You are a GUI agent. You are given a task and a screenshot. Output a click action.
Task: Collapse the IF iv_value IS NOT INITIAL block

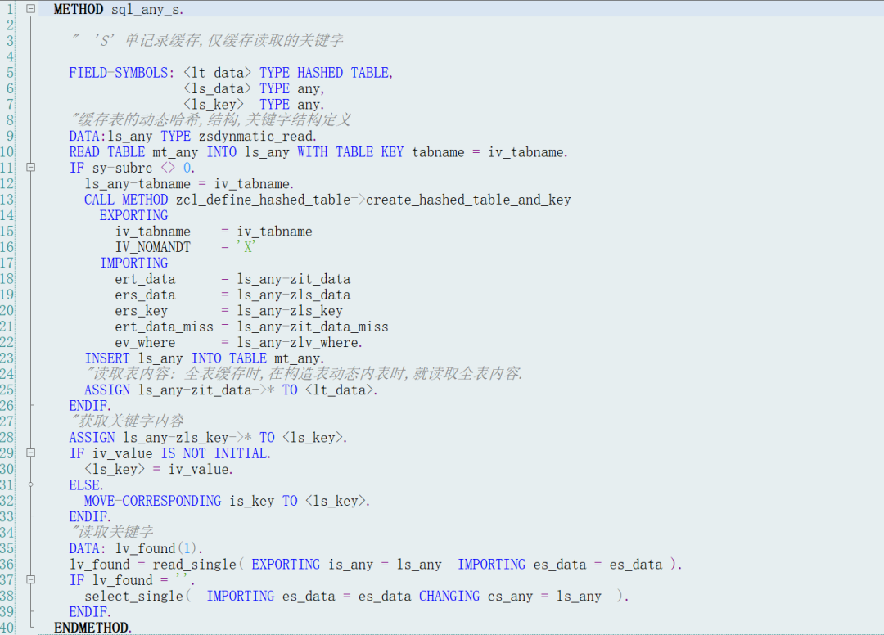[x=31, y=453]
